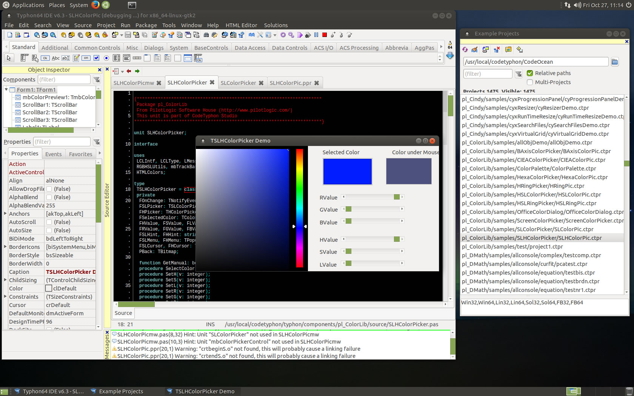Toggle the AutoScroll checkbox
The height and width of the screenshot is (396, 634).
tap(49, 222)
